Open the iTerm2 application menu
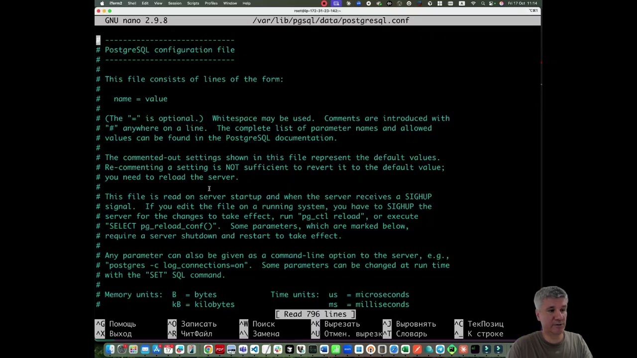The image size is (637, 358). click(x=116, y=3)
